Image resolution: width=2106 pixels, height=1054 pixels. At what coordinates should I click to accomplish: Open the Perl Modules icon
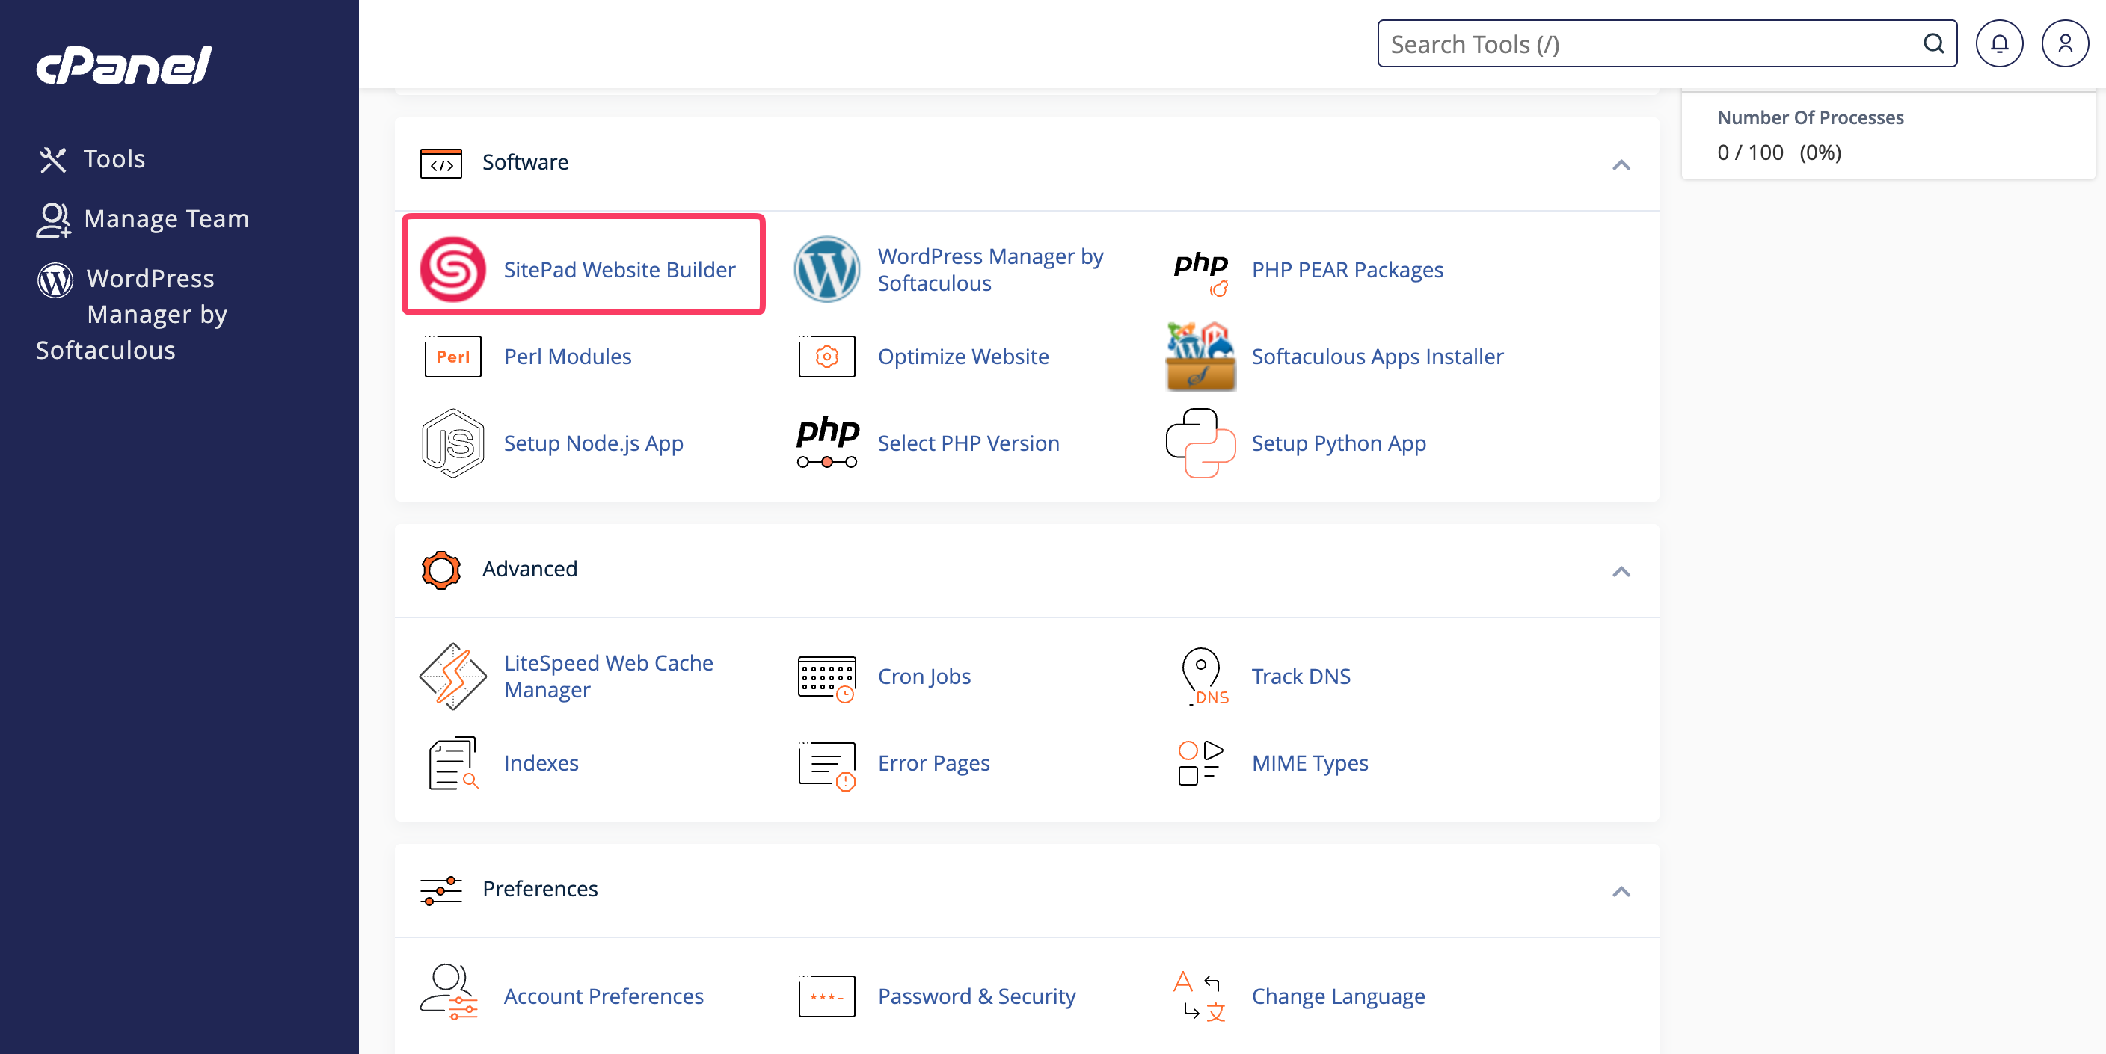tap(453, 357)
